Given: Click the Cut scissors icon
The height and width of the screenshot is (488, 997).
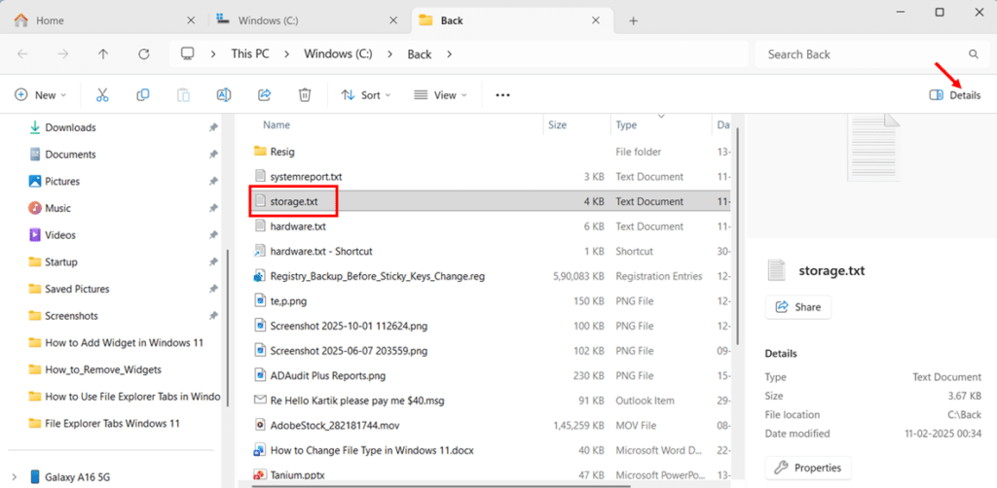Looking at the screenshot, I should coord(102,95).
